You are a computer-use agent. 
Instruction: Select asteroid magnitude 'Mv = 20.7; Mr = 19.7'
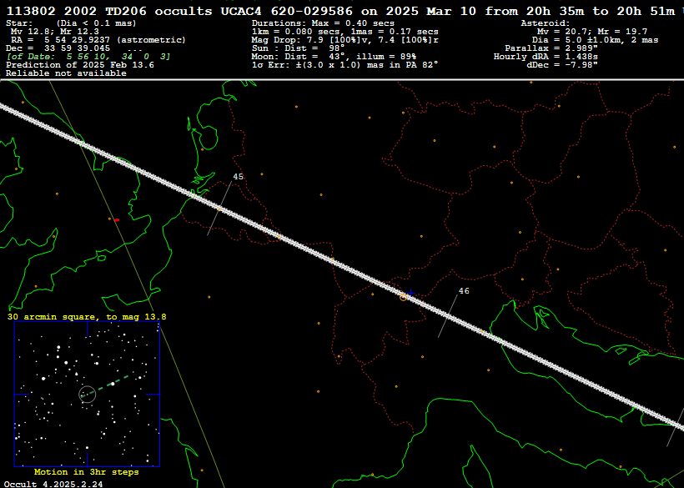pos(592,32)
